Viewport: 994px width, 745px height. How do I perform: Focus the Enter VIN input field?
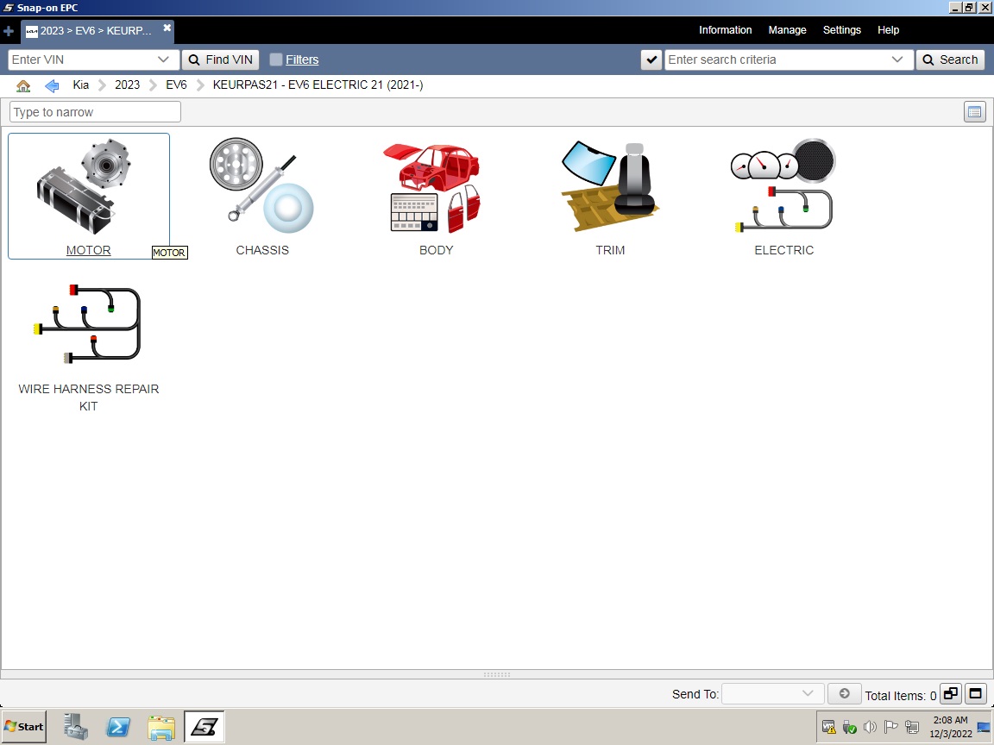(x=83, y=59)
